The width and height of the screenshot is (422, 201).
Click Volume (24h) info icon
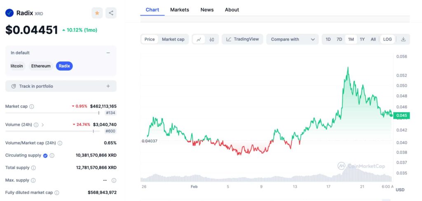36,125
